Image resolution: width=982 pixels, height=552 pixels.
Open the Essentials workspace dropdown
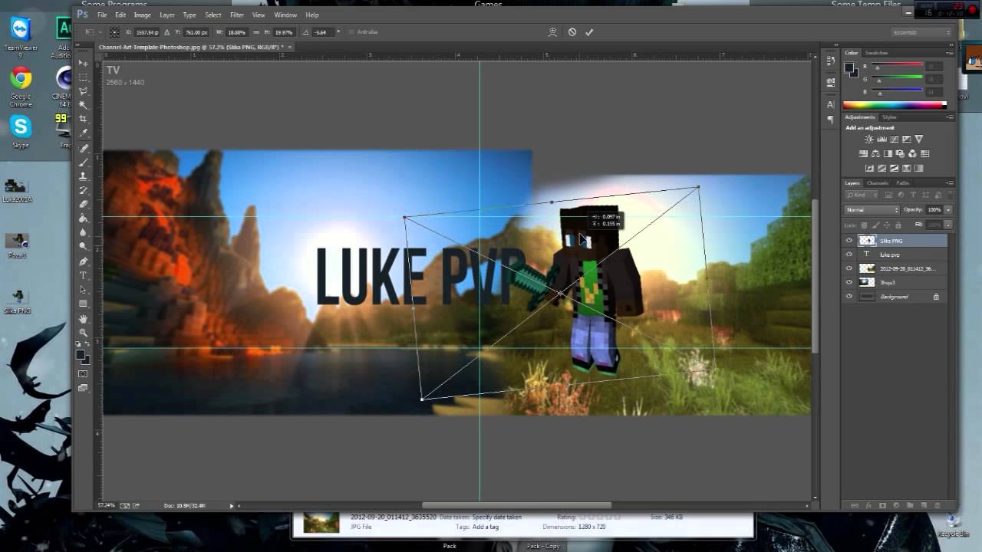click(921, 32)
